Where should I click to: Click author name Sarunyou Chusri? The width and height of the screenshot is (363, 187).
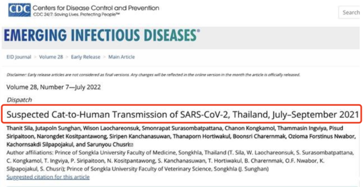coord(108,144)
